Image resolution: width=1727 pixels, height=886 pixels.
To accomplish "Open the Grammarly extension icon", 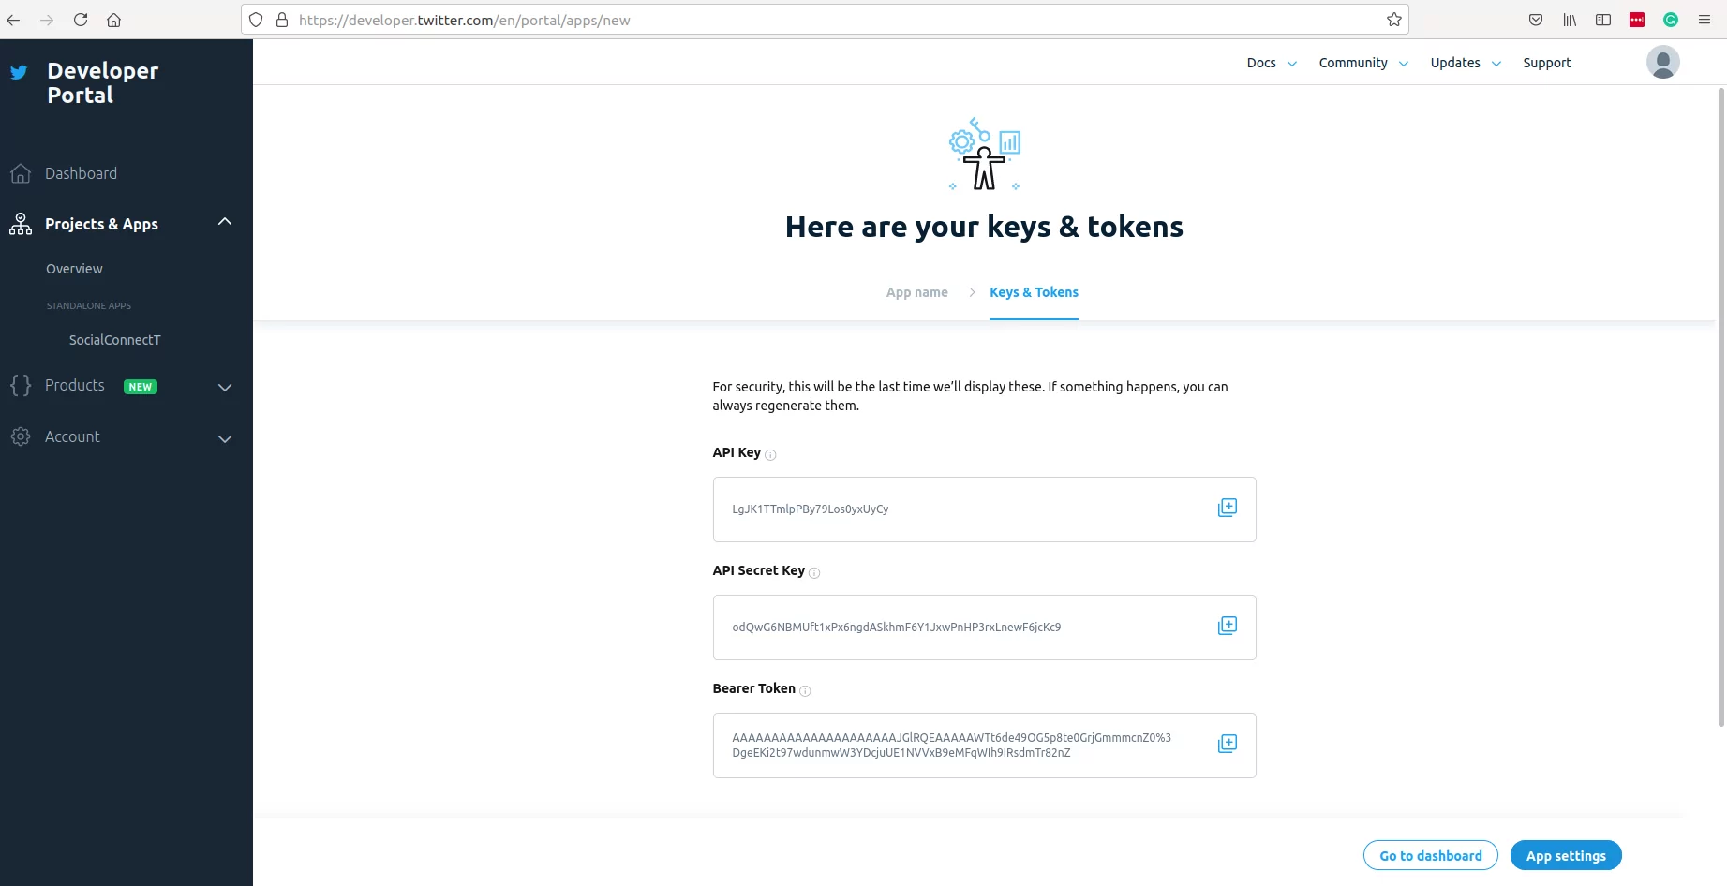I will 1671,20.
